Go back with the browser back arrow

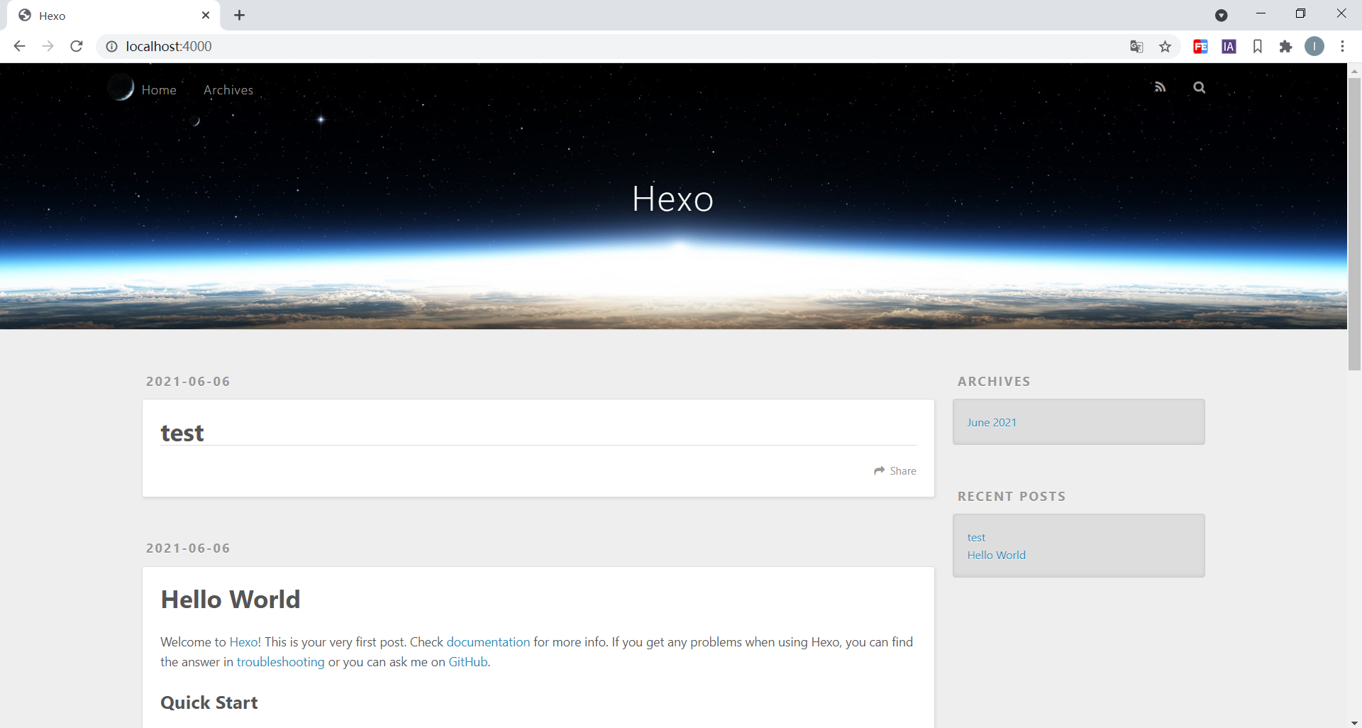coord(19,46)
